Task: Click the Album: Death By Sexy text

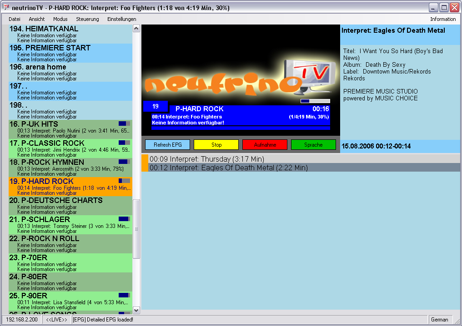Action: pyautogui.click(x=374, y=65)
